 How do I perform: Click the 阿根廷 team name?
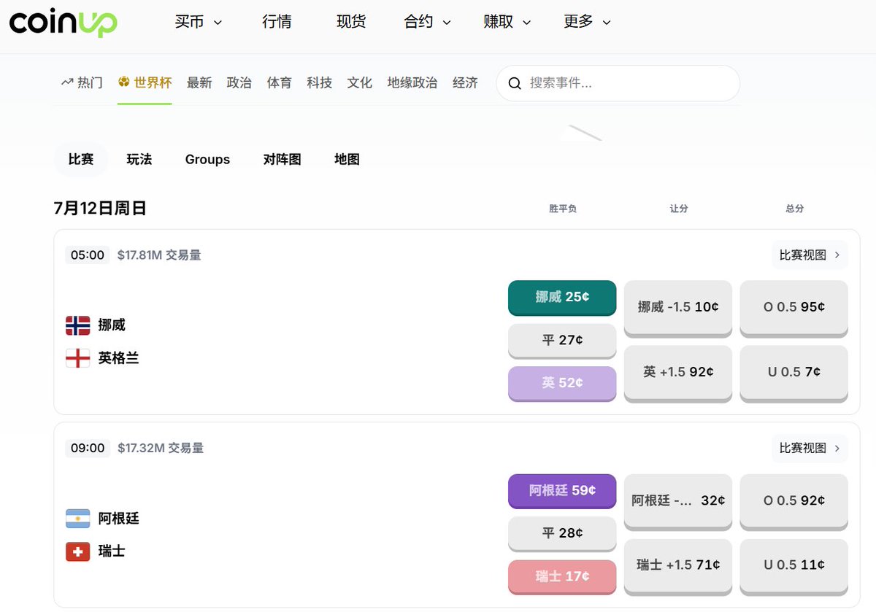[x=118, y=519]
